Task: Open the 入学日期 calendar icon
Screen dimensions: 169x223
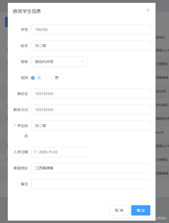Action: (35, 152)
